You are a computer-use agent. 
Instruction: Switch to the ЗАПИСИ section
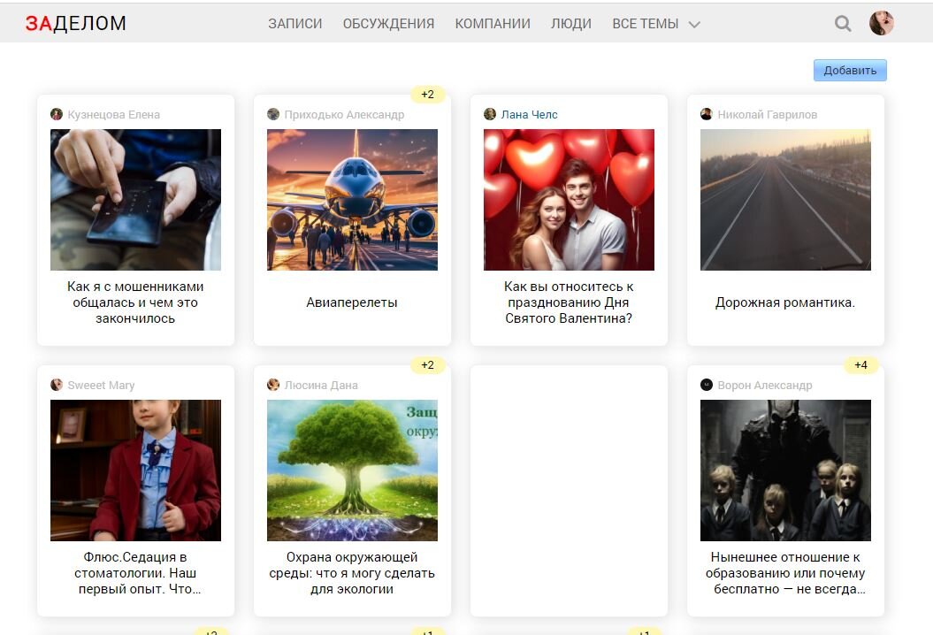tap(296, 23)
